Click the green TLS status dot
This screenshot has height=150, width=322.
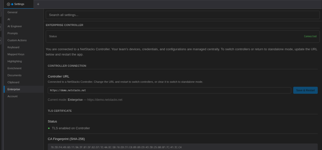click(x=49, y=128)
